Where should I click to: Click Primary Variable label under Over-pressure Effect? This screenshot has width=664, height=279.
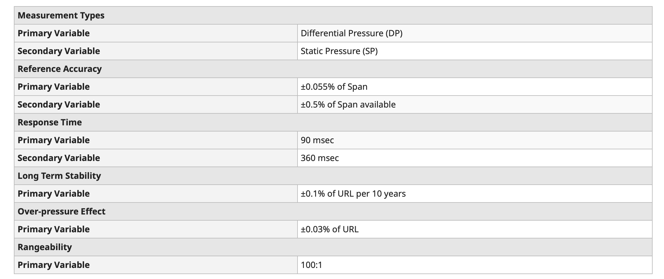click(54, 229)
